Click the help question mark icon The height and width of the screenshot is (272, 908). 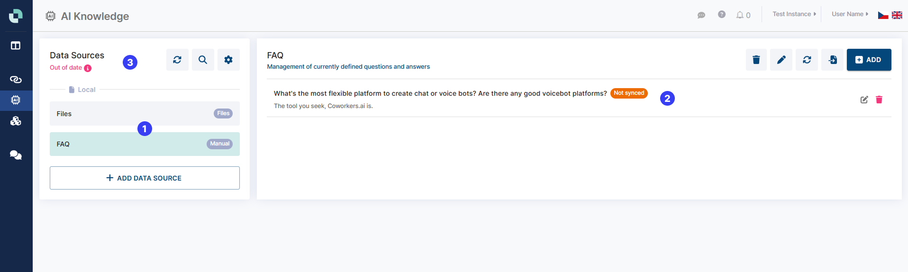click(x=721, y=15)
